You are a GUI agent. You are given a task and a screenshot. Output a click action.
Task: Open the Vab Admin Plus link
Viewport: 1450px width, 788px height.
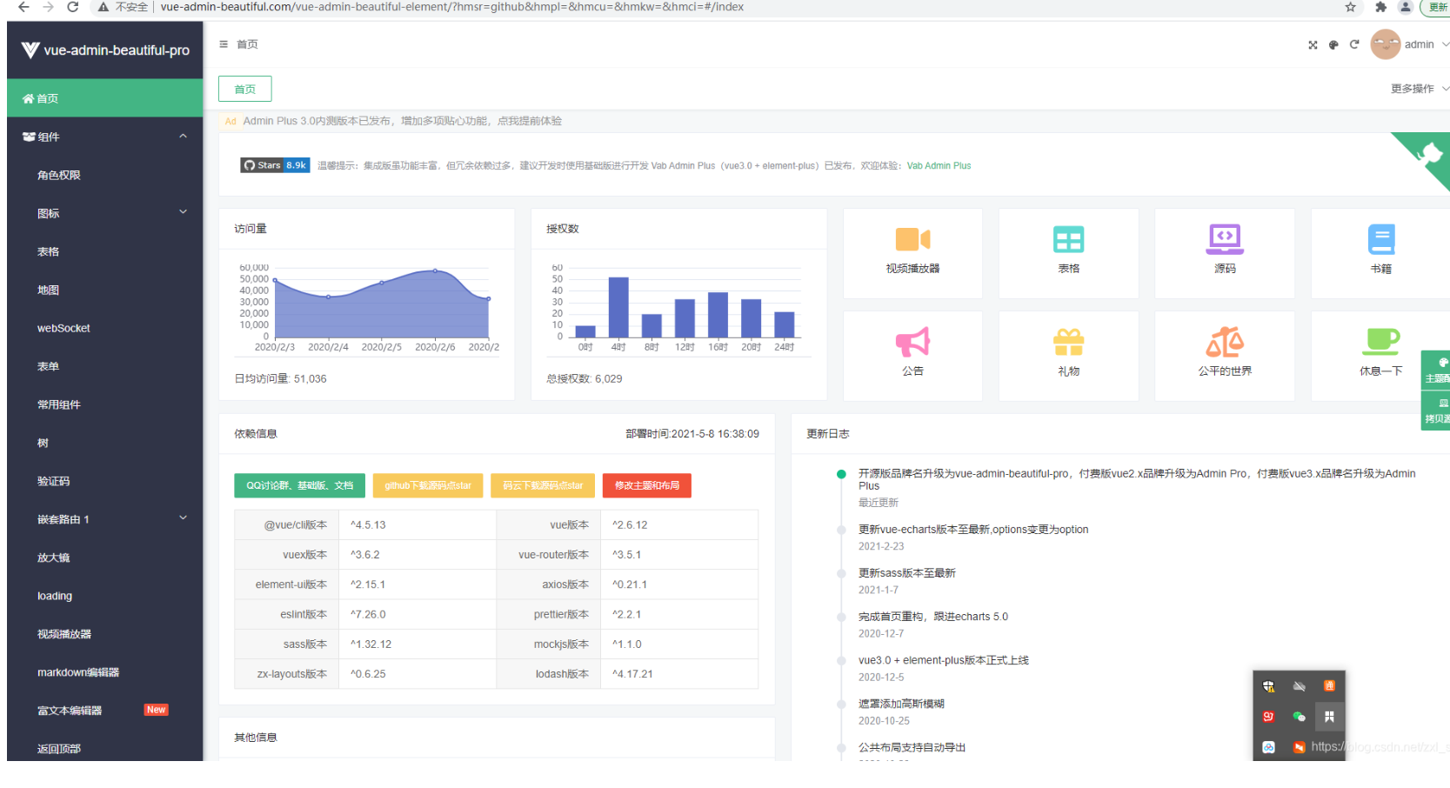[939, 165]
